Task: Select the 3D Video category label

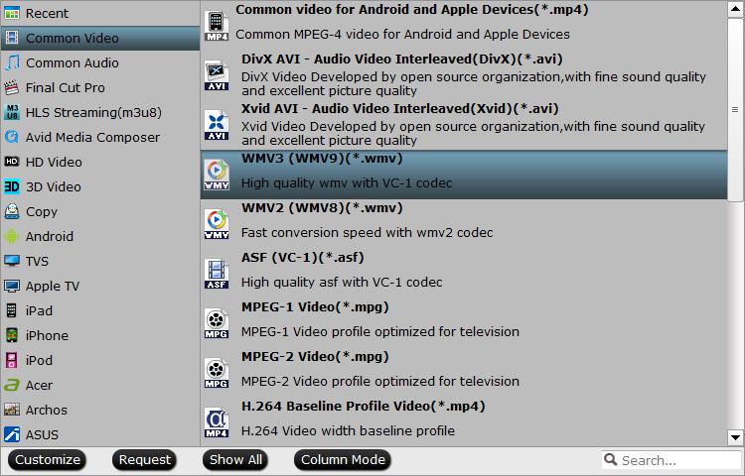Action: pos(54,186)
